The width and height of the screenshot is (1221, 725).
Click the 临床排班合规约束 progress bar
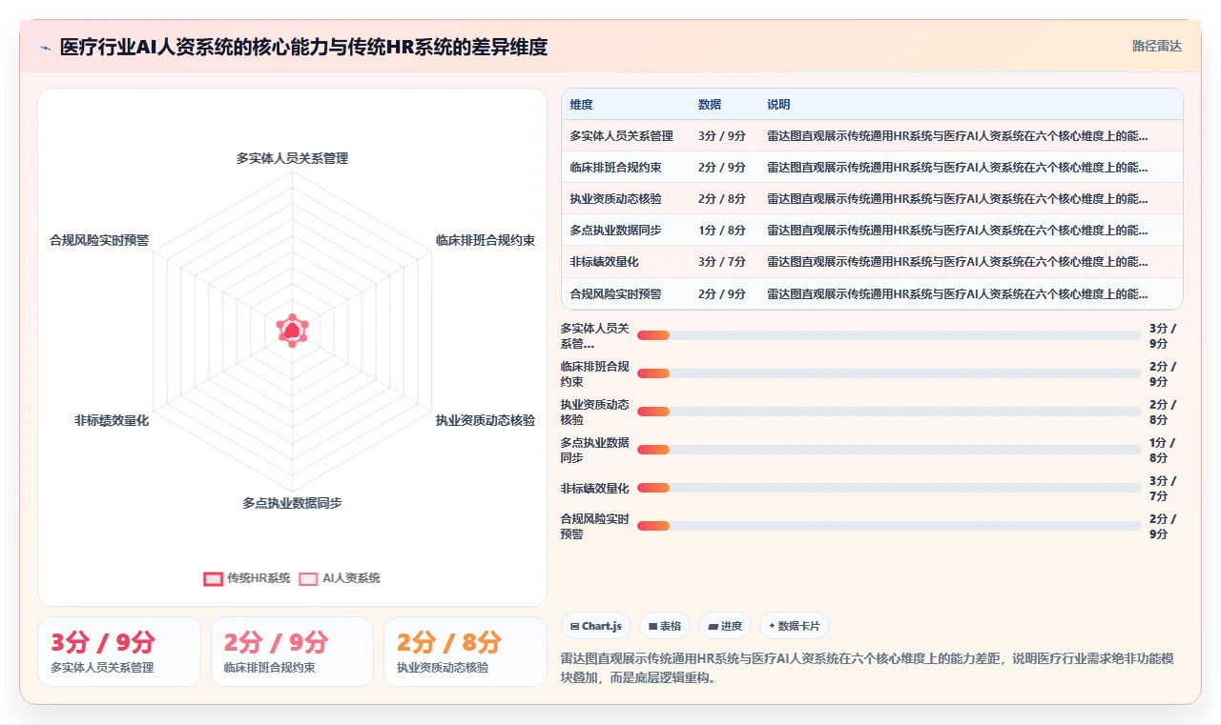pyautogui.click(x=889, y=373)
